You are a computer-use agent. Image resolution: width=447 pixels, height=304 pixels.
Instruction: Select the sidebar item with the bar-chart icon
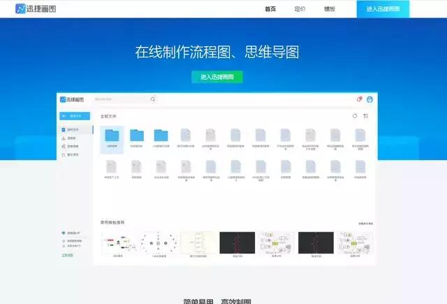tap(69, 138)
